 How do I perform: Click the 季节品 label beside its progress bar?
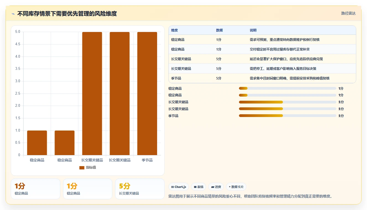tap(173, 116)
